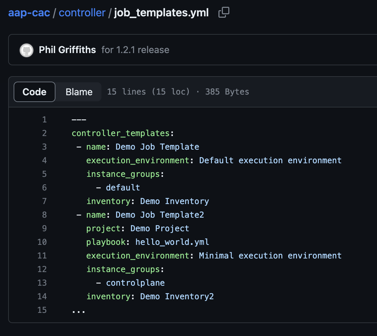Click the controlplane instance group entry
The width and height of the screenshot is (377, 336).
click(135, 283)
